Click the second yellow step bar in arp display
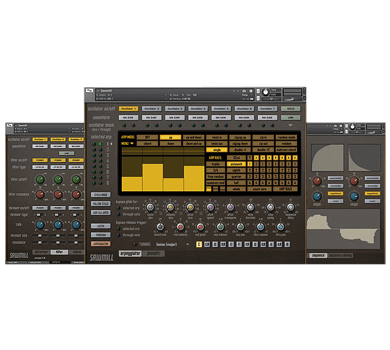 (153, 177)
